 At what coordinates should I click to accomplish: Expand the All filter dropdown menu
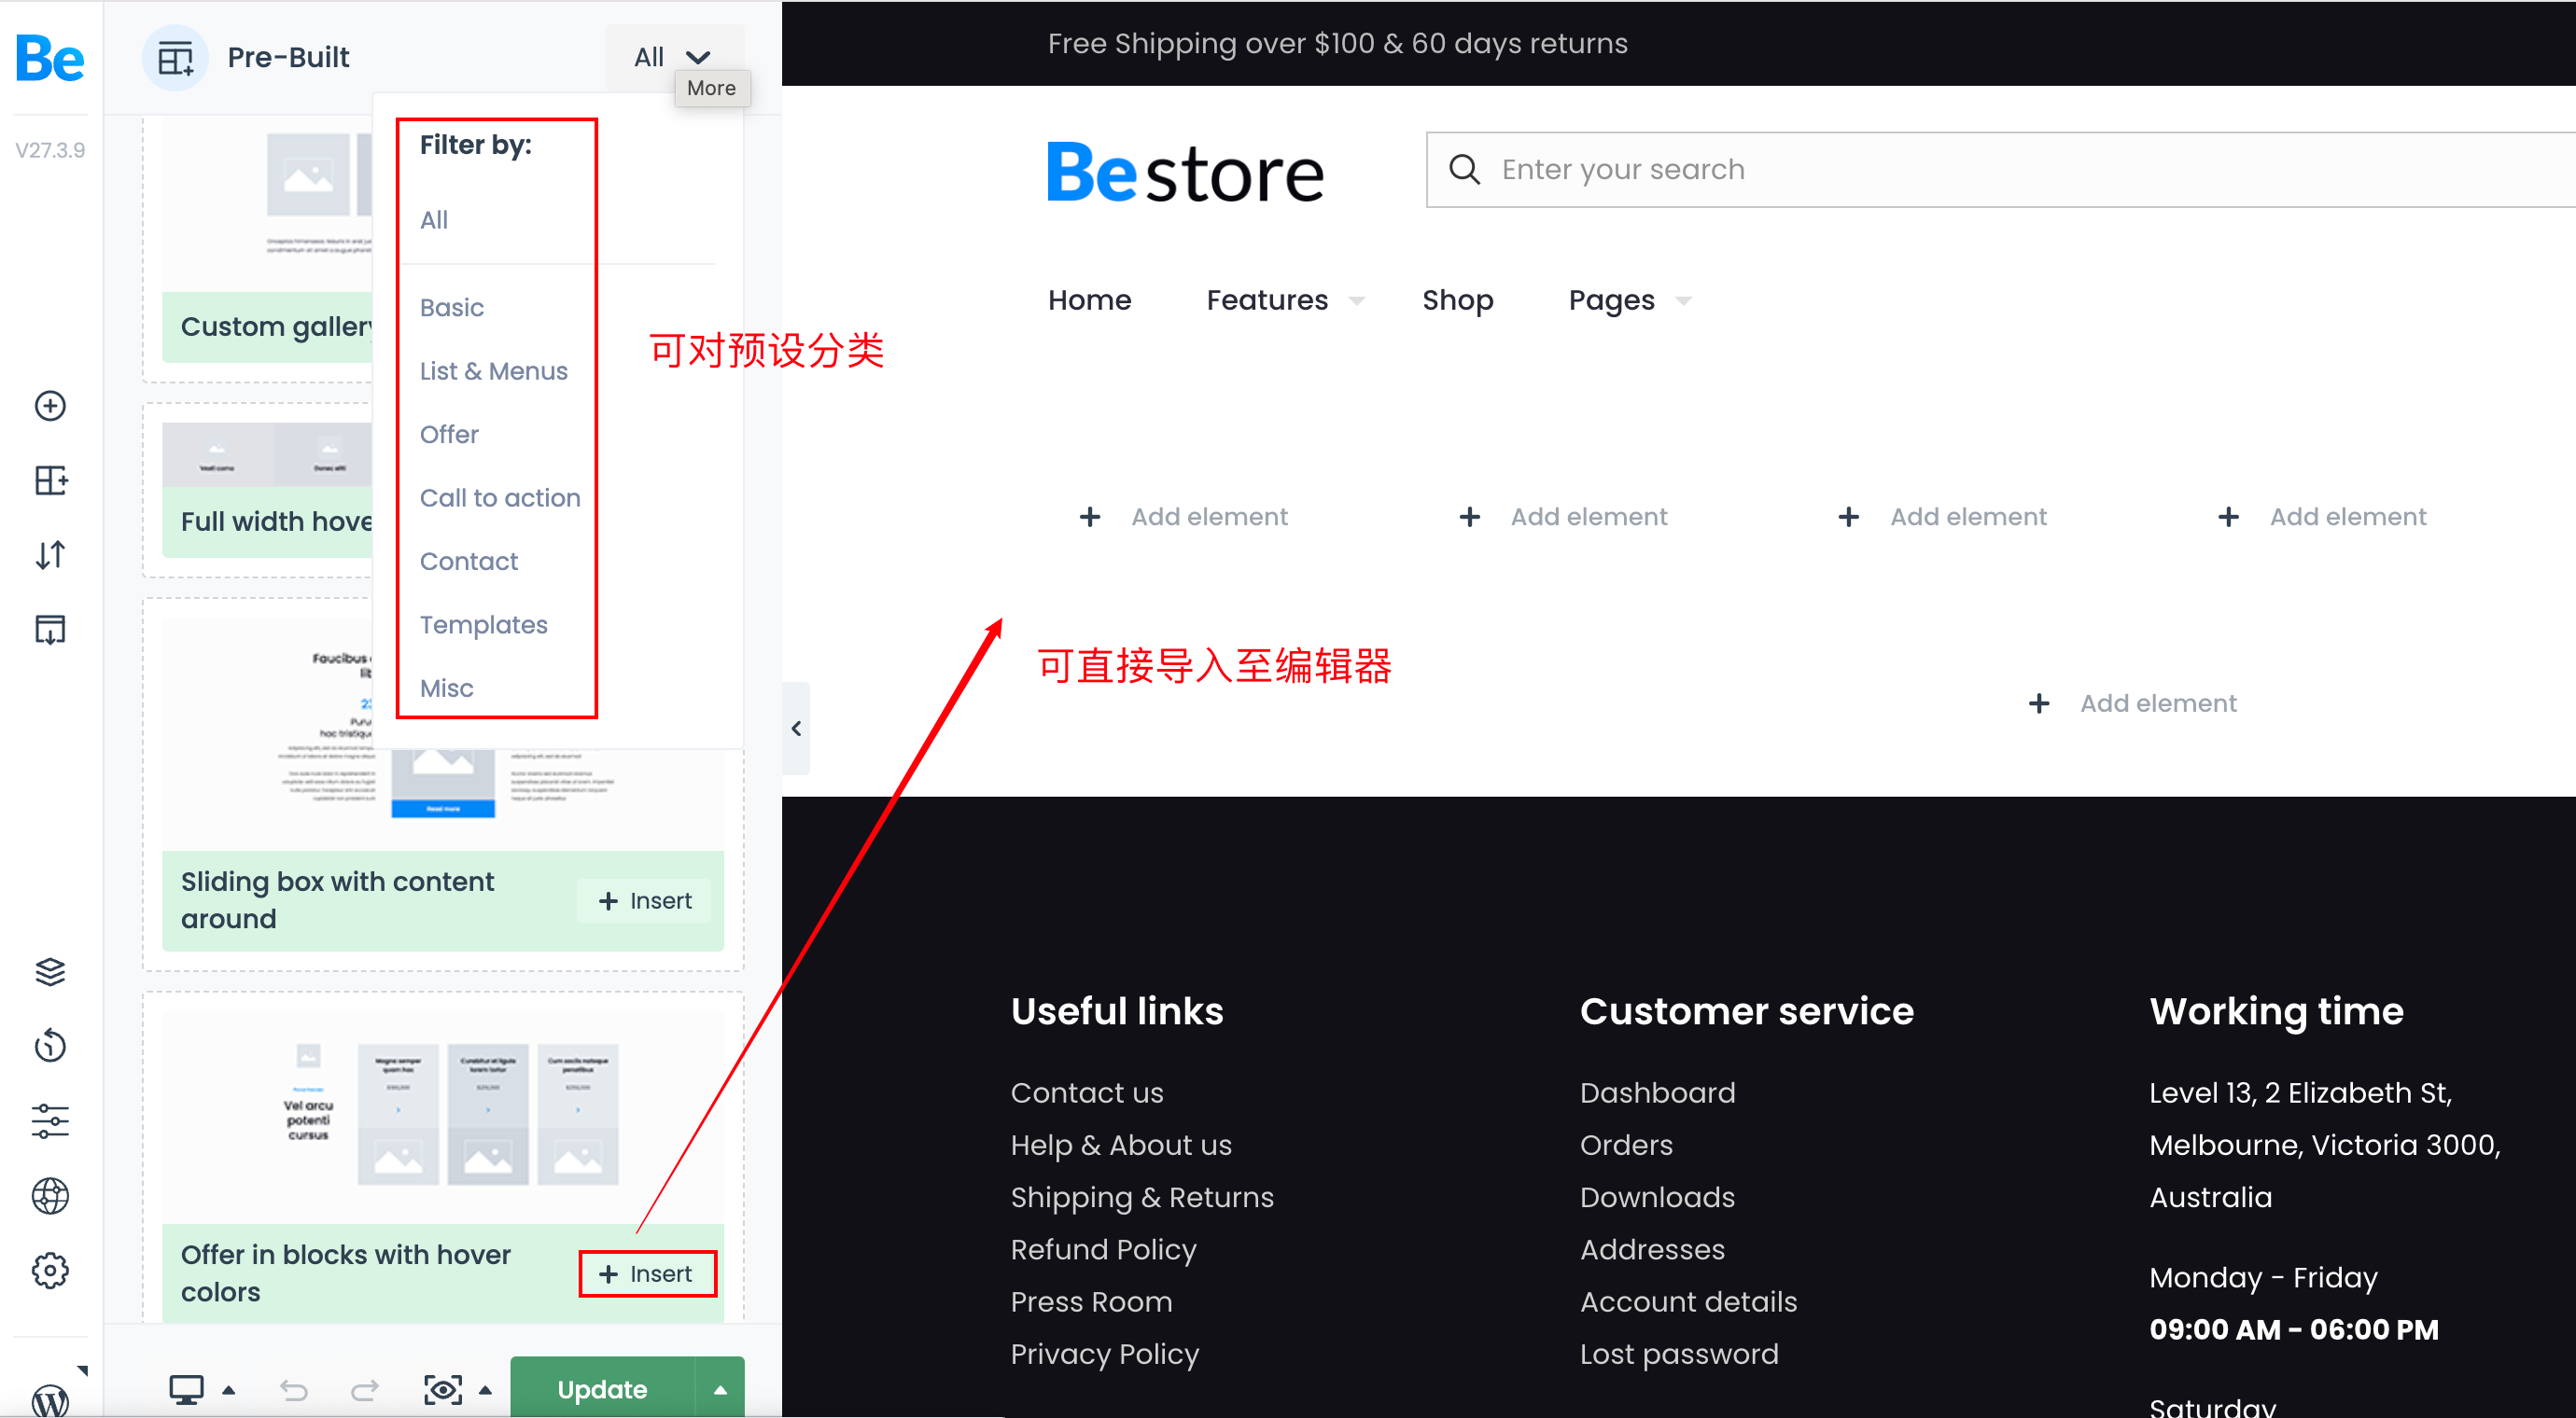click(671, 58)
